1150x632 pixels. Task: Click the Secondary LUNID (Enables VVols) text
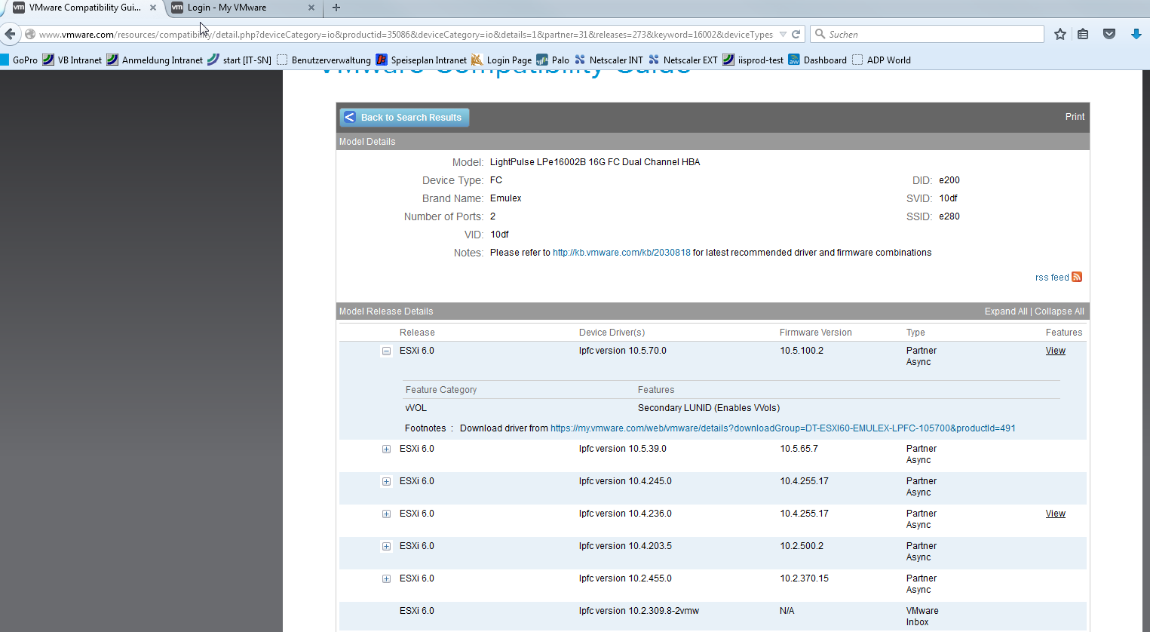point(709,408)
